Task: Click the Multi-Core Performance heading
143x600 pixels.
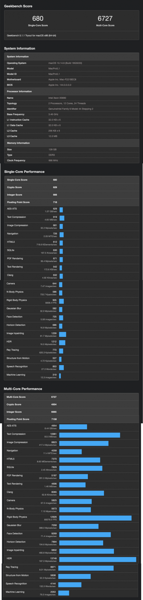Action: [23, 389]
